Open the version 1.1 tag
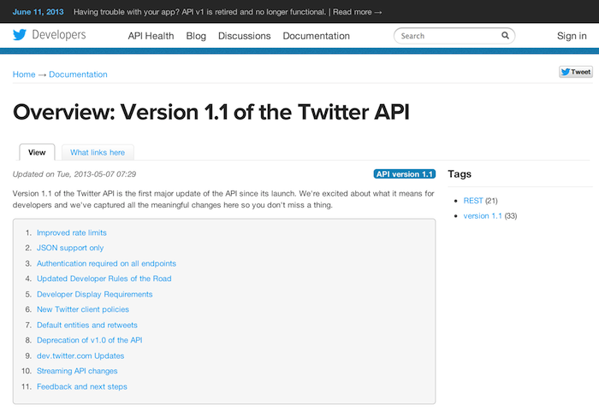 pos(483,216)
